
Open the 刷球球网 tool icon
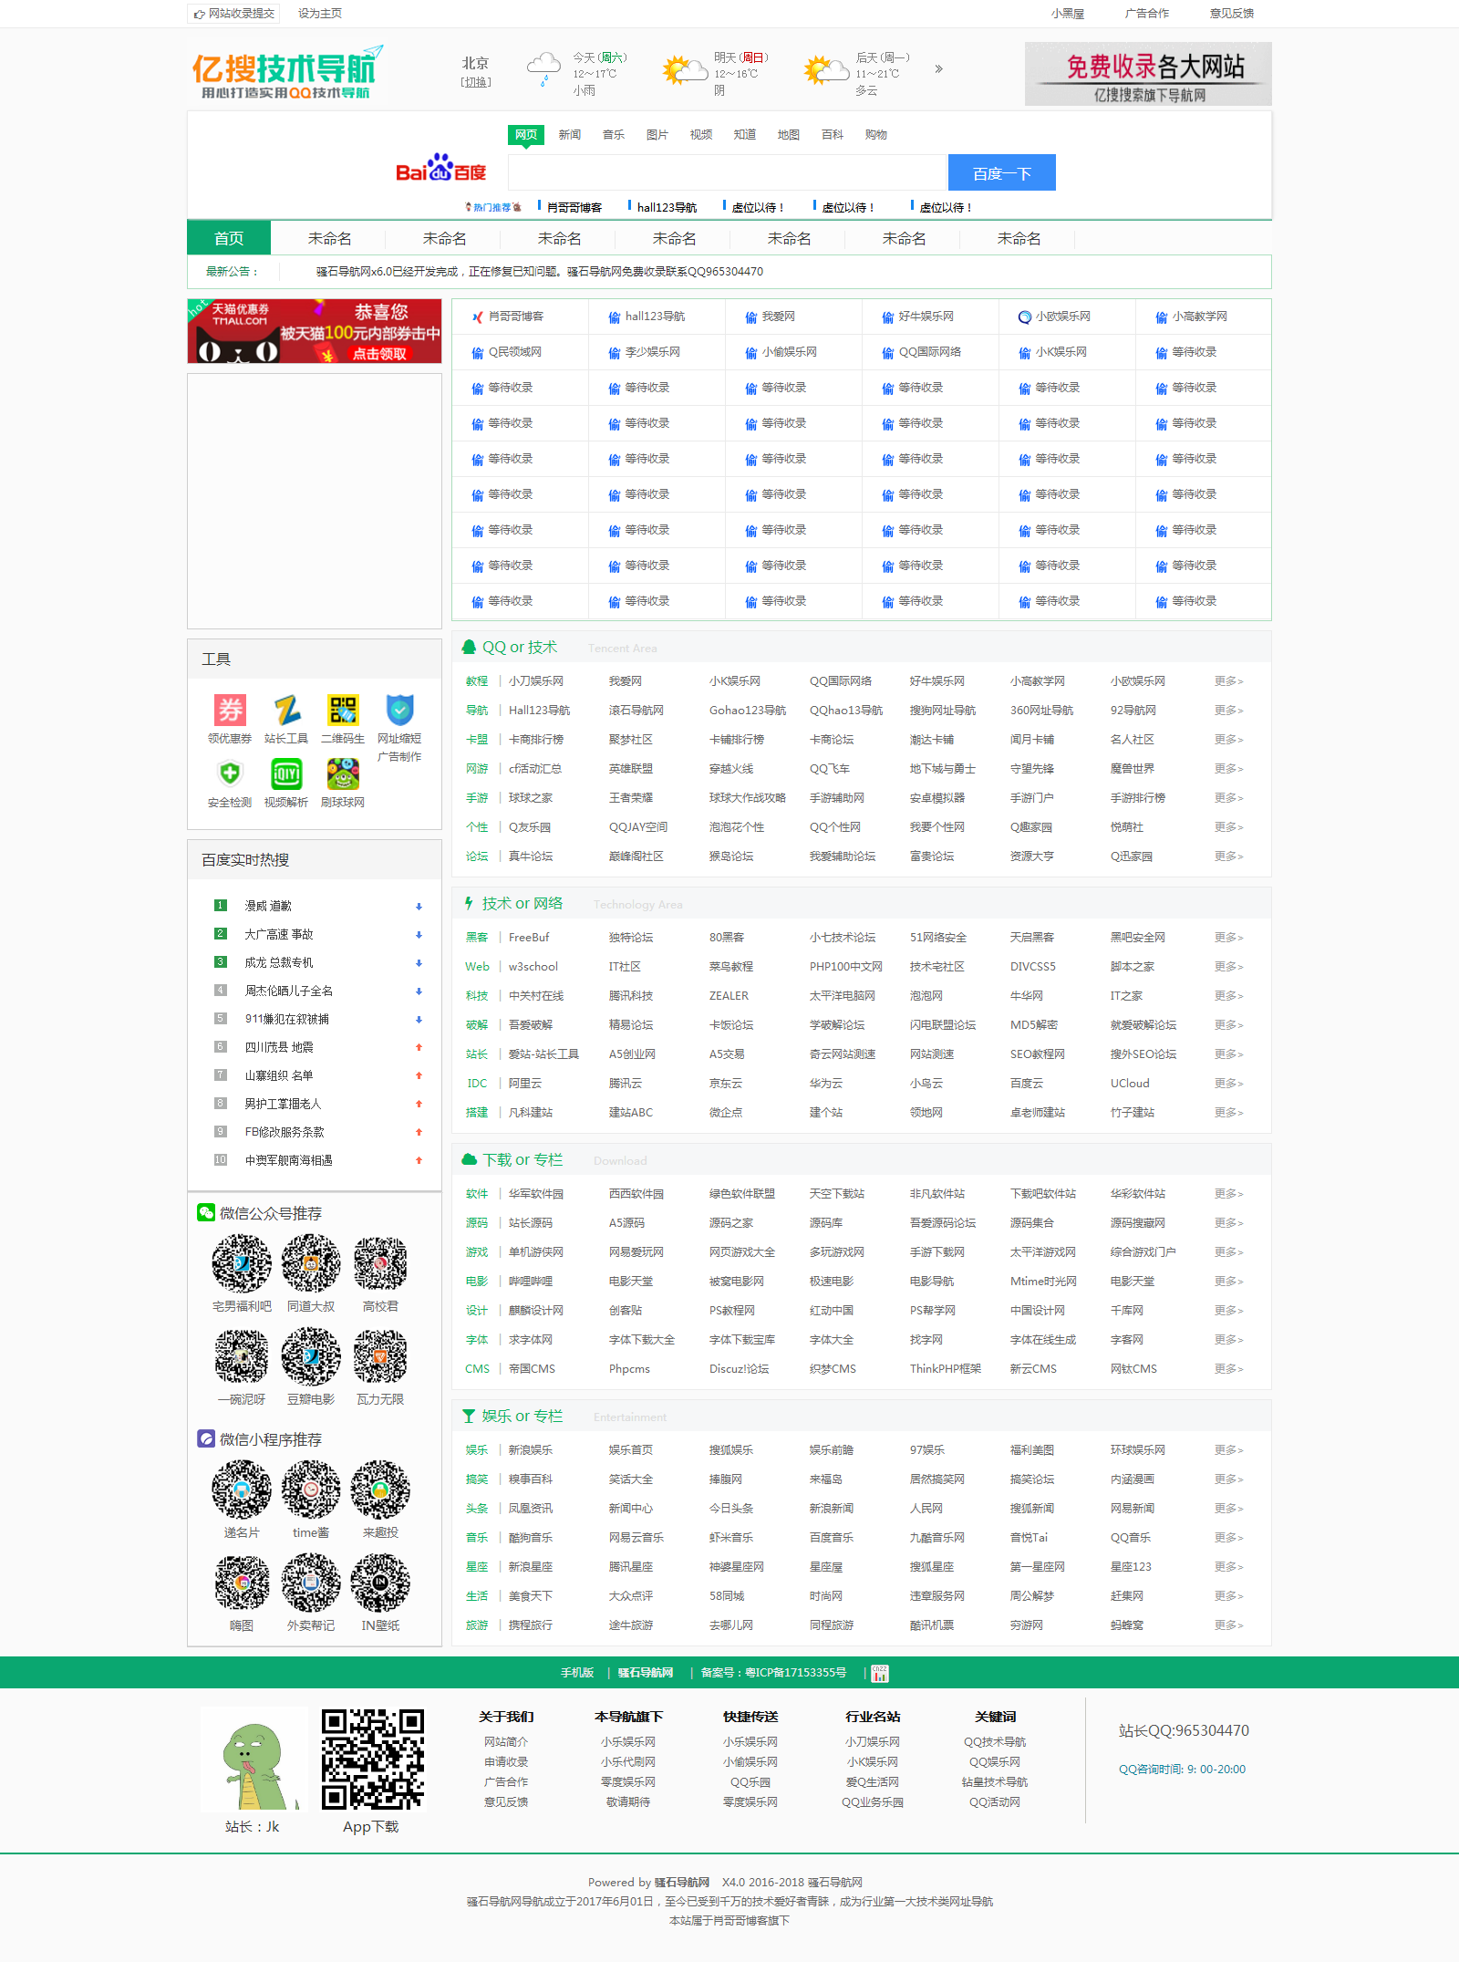pos(343,773)
